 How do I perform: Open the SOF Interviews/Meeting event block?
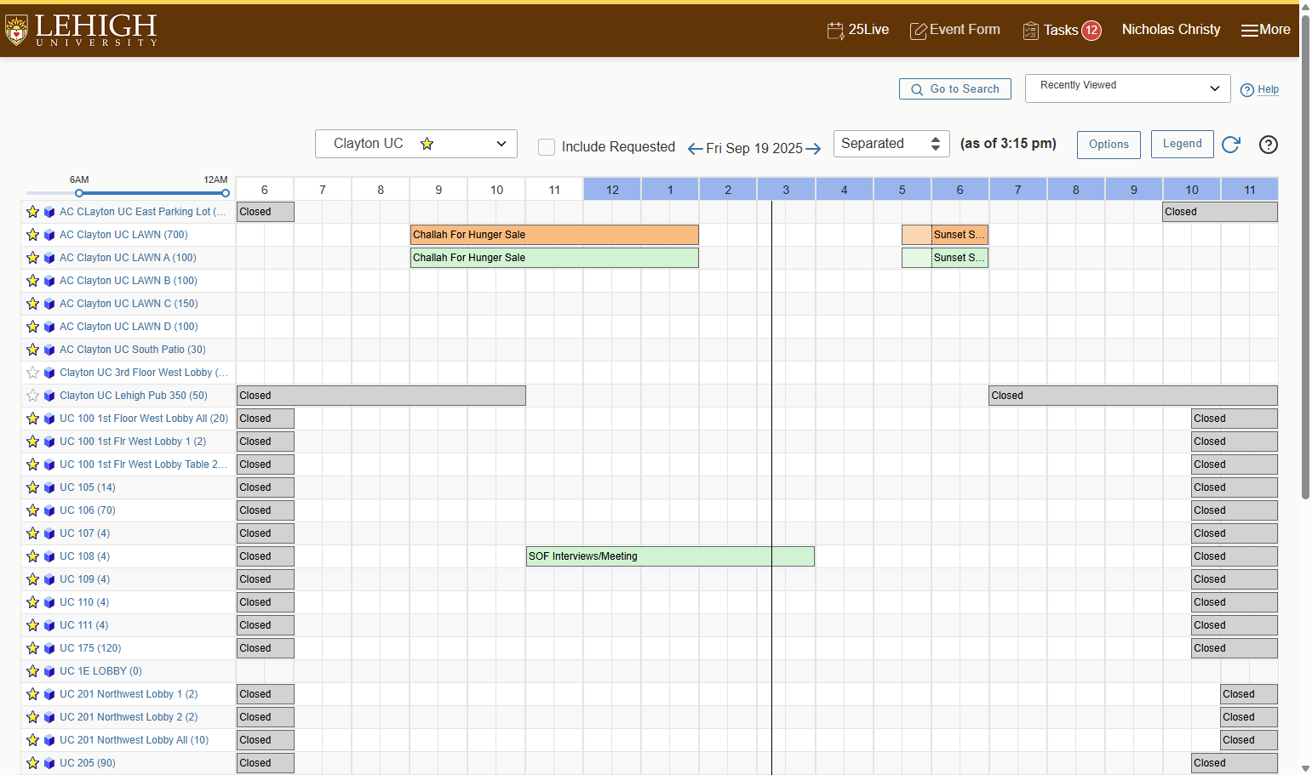tap(670, 556)
